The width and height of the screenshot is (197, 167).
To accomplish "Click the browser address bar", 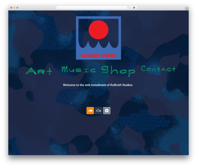I will tap(93, 8).
